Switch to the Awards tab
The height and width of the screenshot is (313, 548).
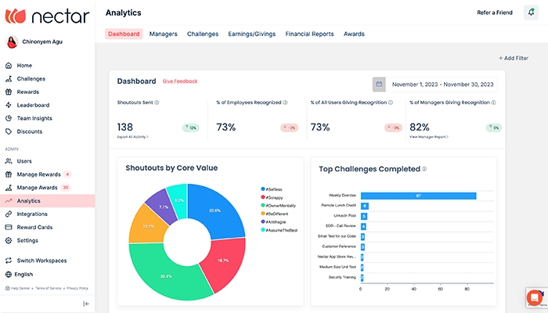point(354,34)
